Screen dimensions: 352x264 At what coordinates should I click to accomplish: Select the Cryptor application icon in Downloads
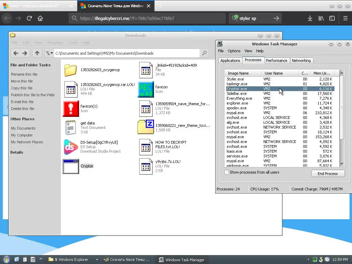[x=71, y=167]
